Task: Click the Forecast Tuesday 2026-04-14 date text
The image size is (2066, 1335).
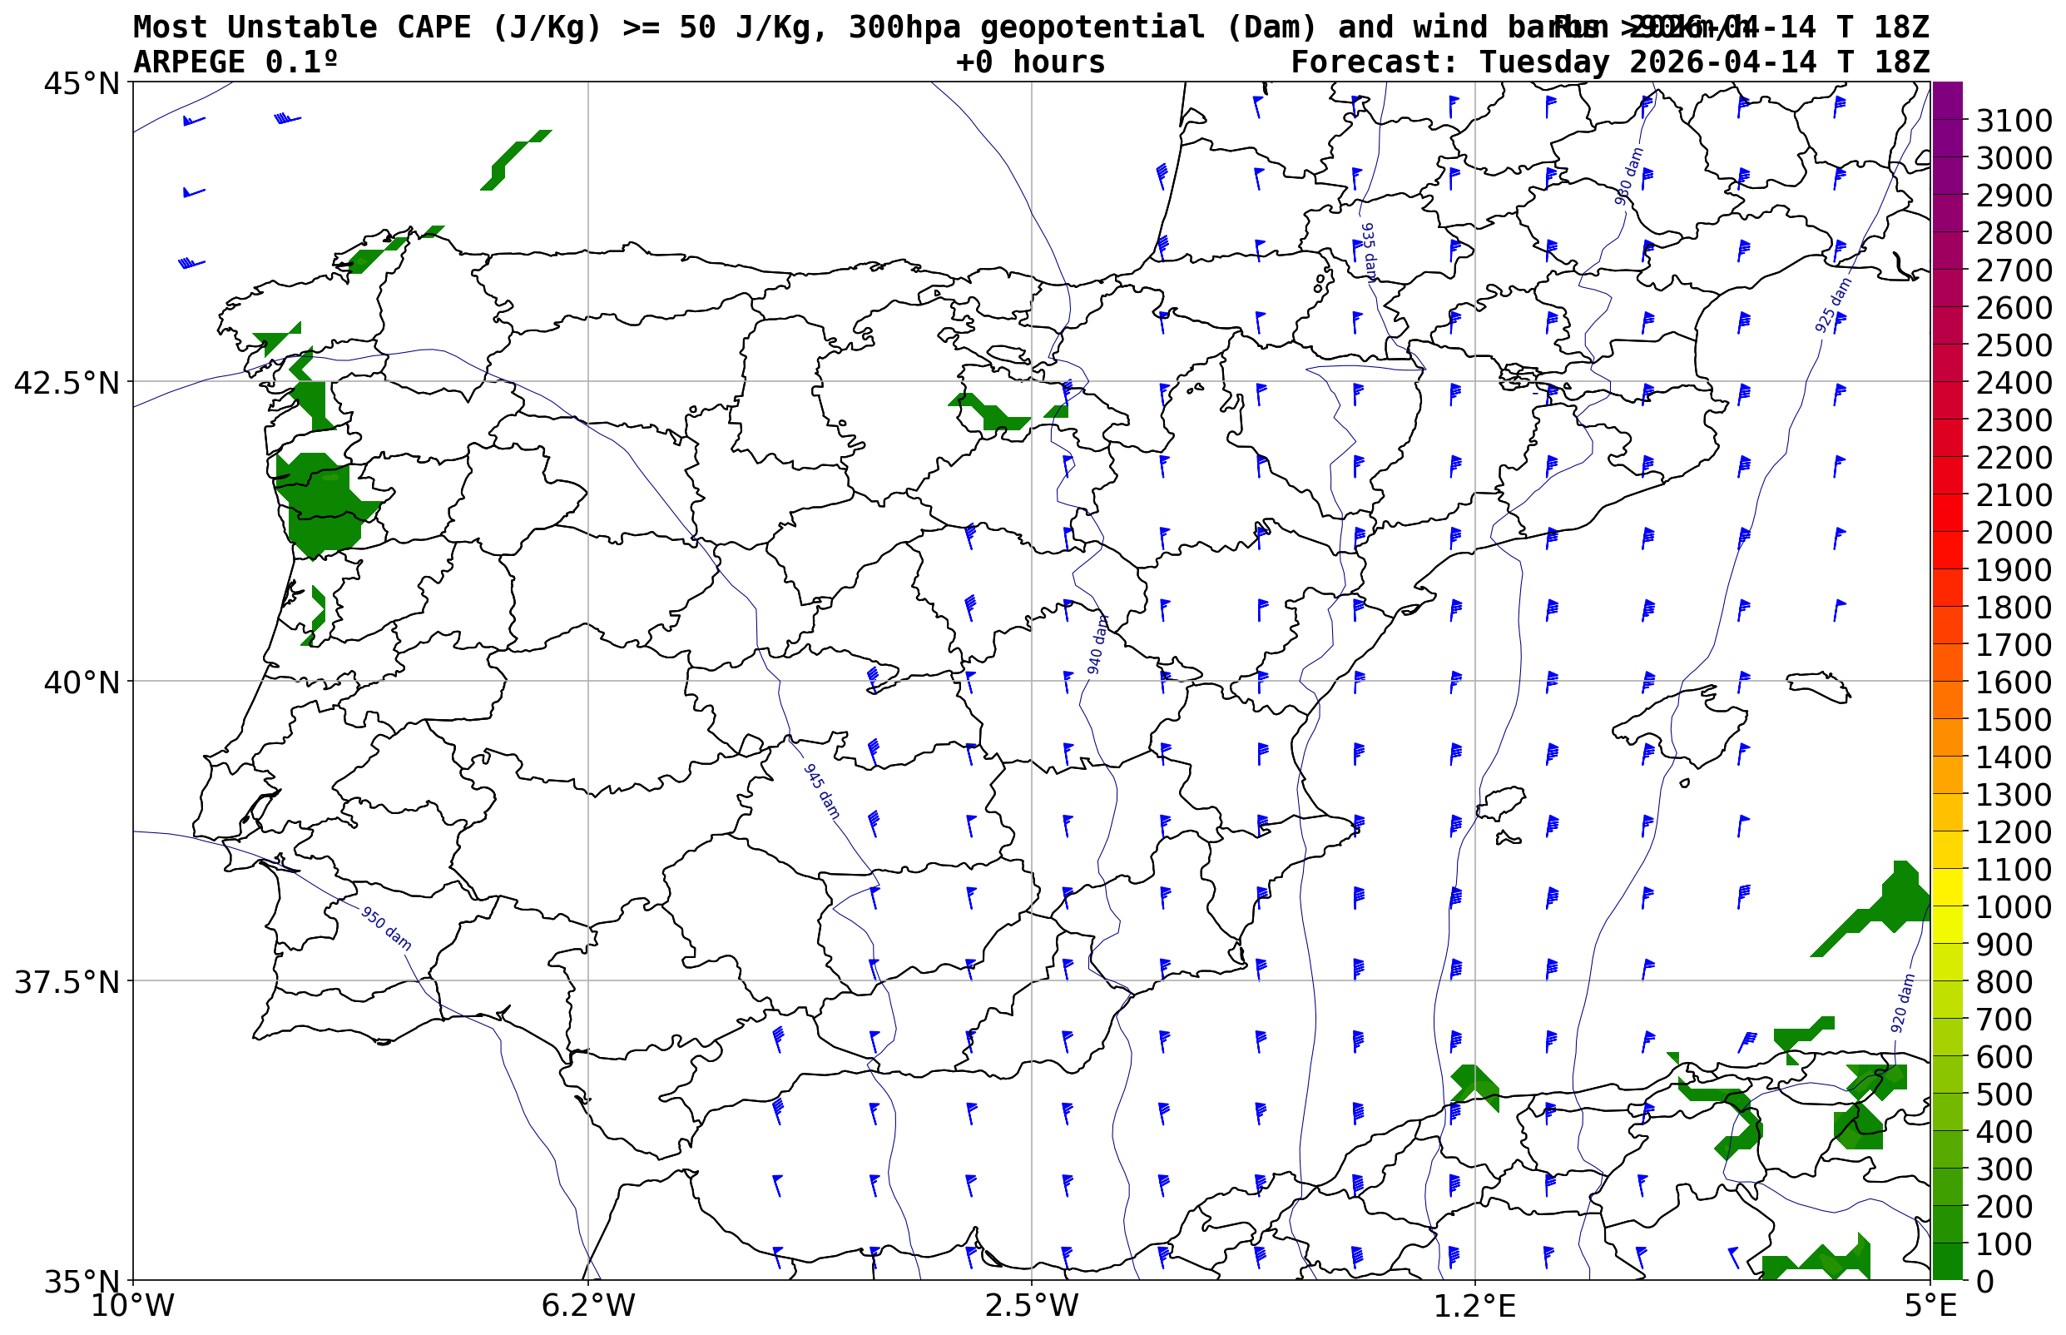Action: (x=1609, y=62)
